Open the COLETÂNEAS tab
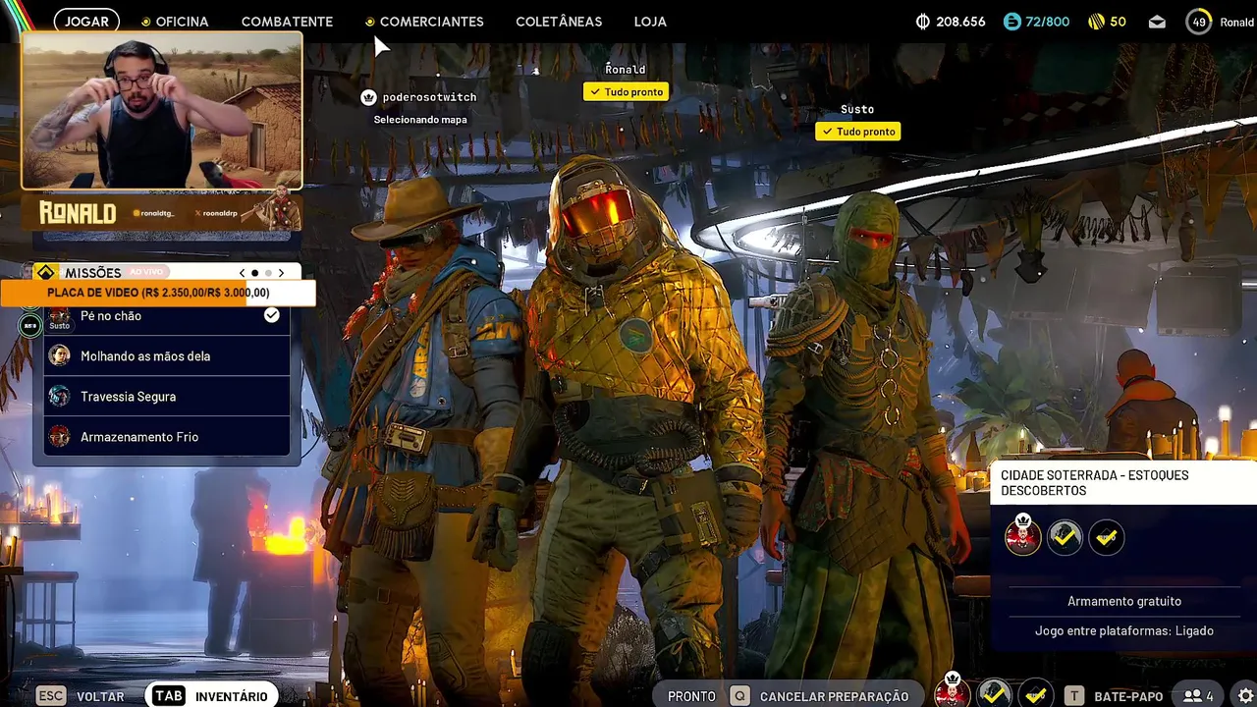1257x707 pixels. 559,21
